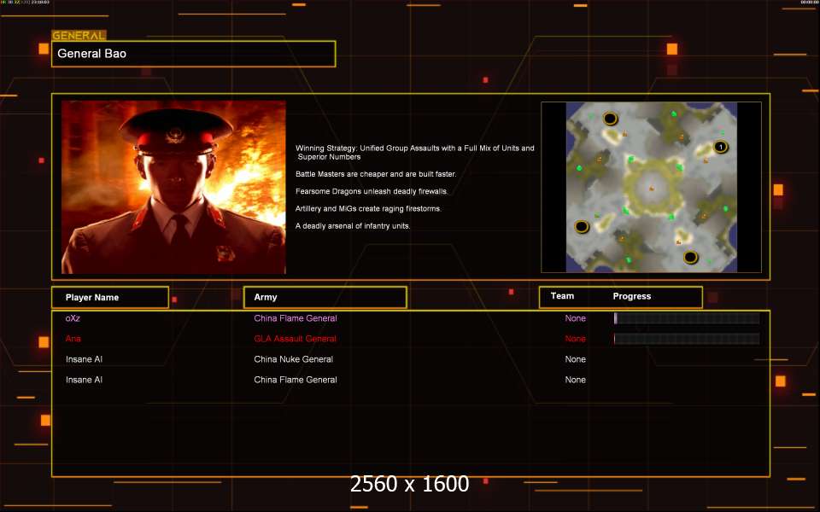Click the team value None in China Nuke General row
820x512 pixels.
pyautogui.click(x=575, y=359)
